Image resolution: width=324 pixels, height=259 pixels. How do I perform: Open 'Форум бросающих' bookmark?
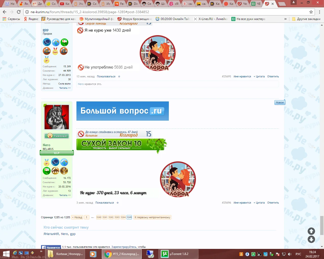pos(135,19)
